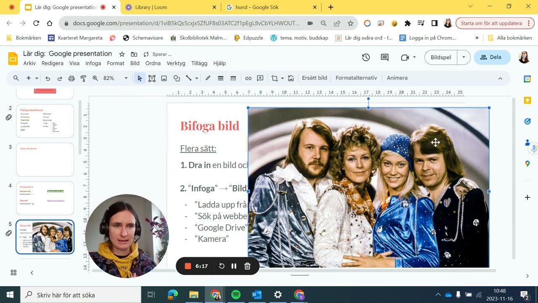Change border color with pencil icon
538x303 pixels.
pyautogui.click(x=208, y=78)
